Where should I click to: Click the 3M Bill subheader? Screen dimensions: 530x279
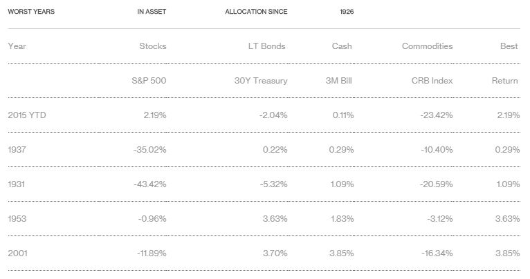[339, 81]
